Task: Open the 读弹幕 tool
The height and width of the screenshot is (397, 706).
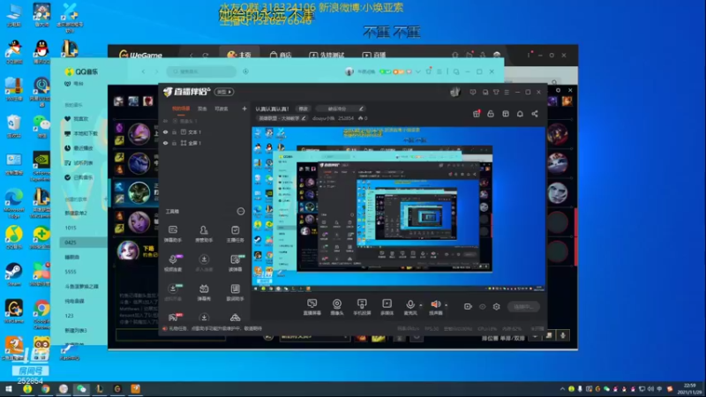Action: [235, 263]
